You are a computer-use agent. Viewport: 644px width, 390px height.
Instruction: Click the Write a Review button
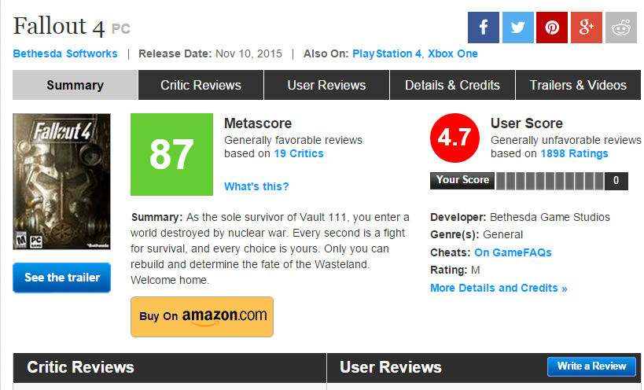[x=591, y=366]
